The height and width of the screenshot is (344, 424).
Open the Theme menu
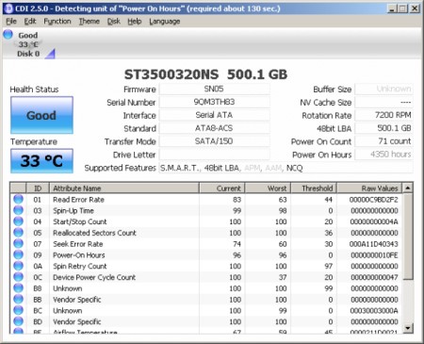(x=90, y=22)
